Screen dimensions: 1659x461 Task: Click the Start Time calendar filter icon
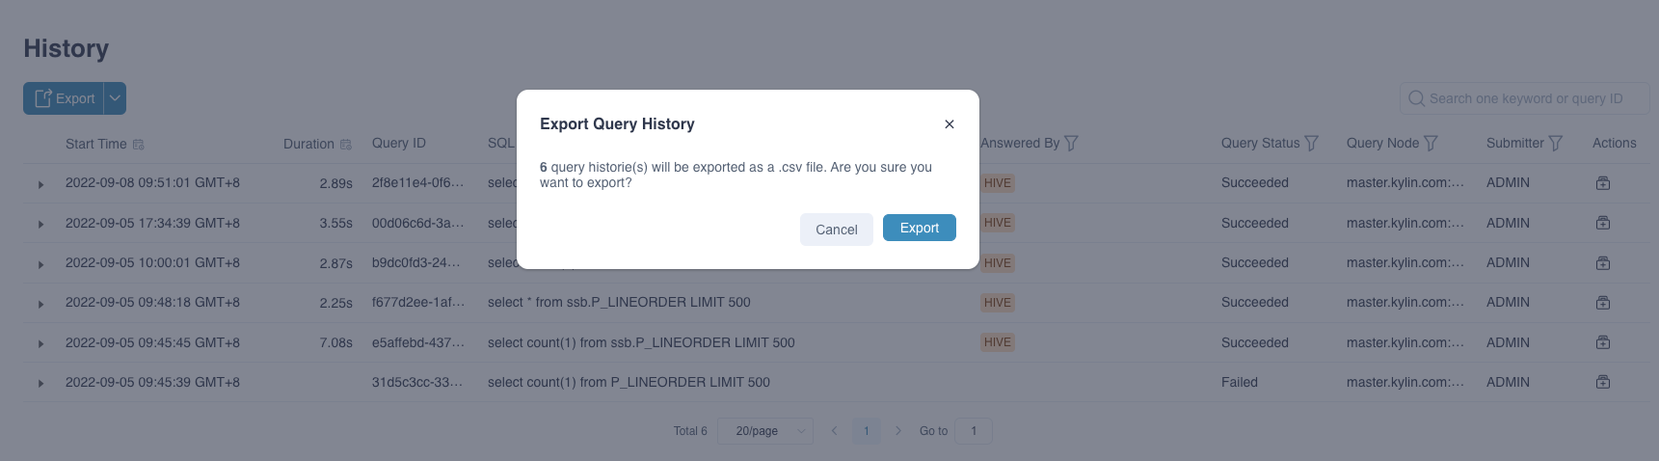click(139, 145)
